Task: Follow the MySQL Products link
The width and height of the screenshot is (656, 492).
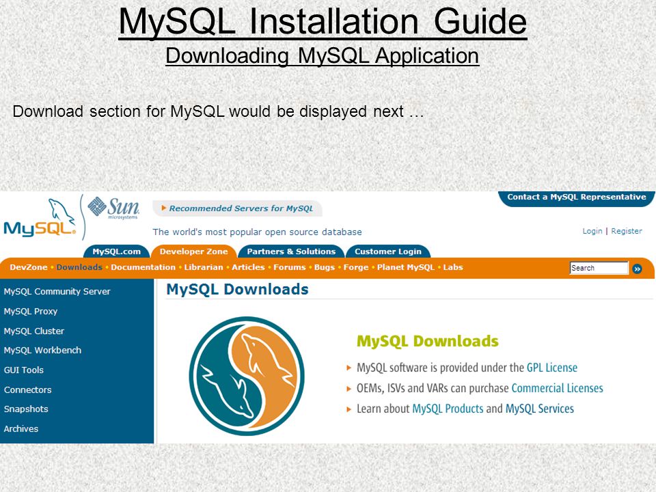Action: point(448,409)
